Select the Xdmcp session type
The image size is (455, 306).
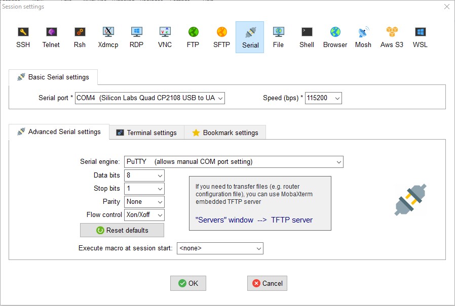[108, 35]
